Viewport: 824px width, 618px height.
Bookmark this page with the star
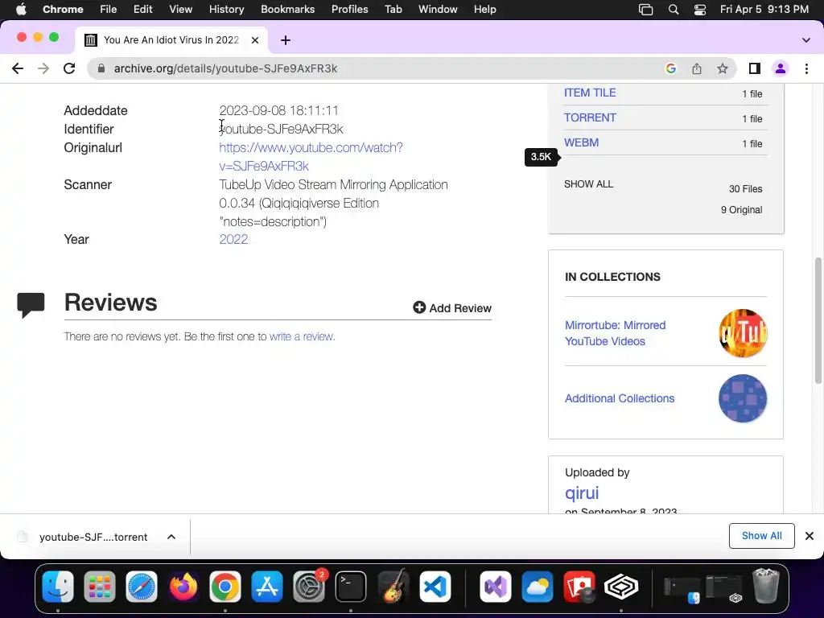[x=723, y=68]
